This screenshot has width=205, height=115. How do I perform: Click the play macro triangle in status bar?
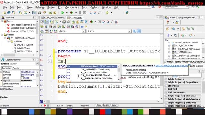click(41, 105)
